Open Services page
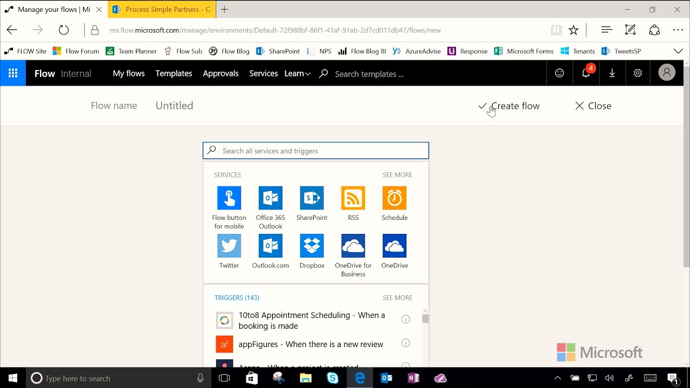690x388 pixels. [264, 73]
